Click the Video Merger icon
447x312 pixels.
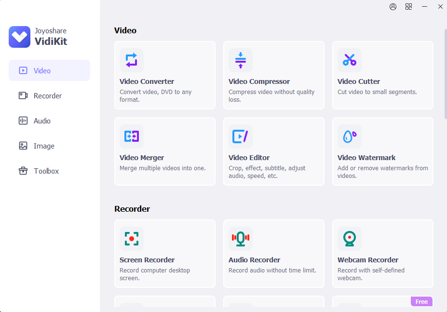click(132, 136)
